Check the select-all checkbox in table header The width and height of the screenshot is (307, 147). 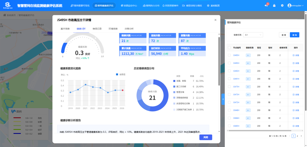[229, 48]
